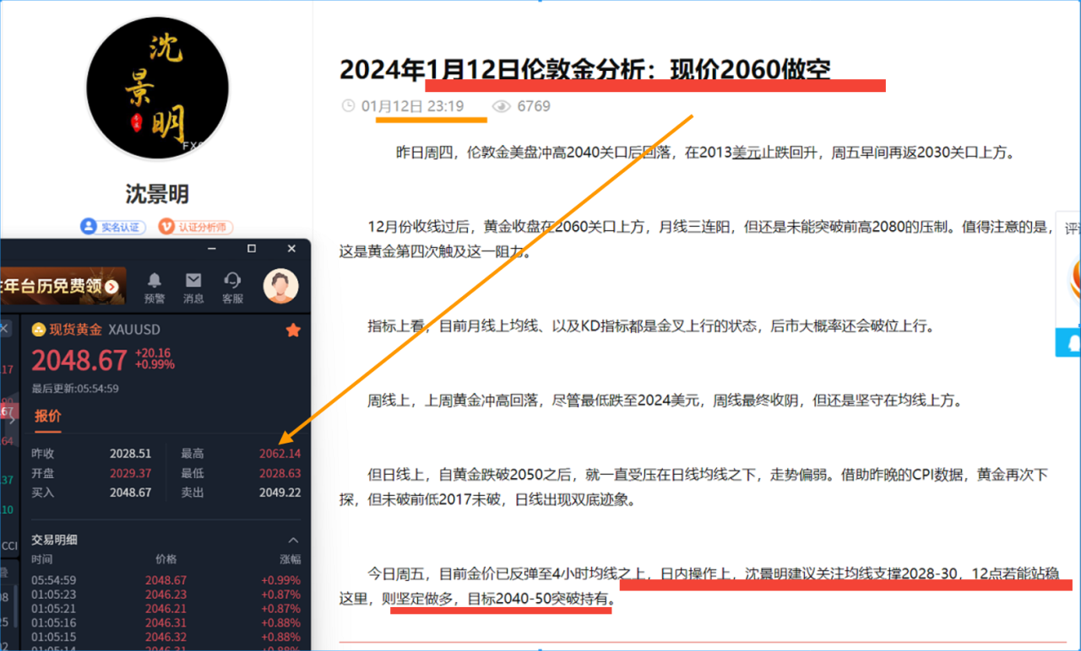Image resolution: width=1081 pixels, height=651 pixels.
Task: Click the 现货黄金 gold coin icon
Action: click(38, 330)
